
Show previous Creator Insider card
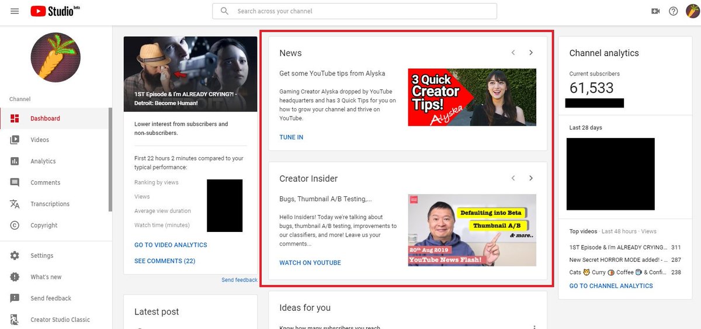513,178
